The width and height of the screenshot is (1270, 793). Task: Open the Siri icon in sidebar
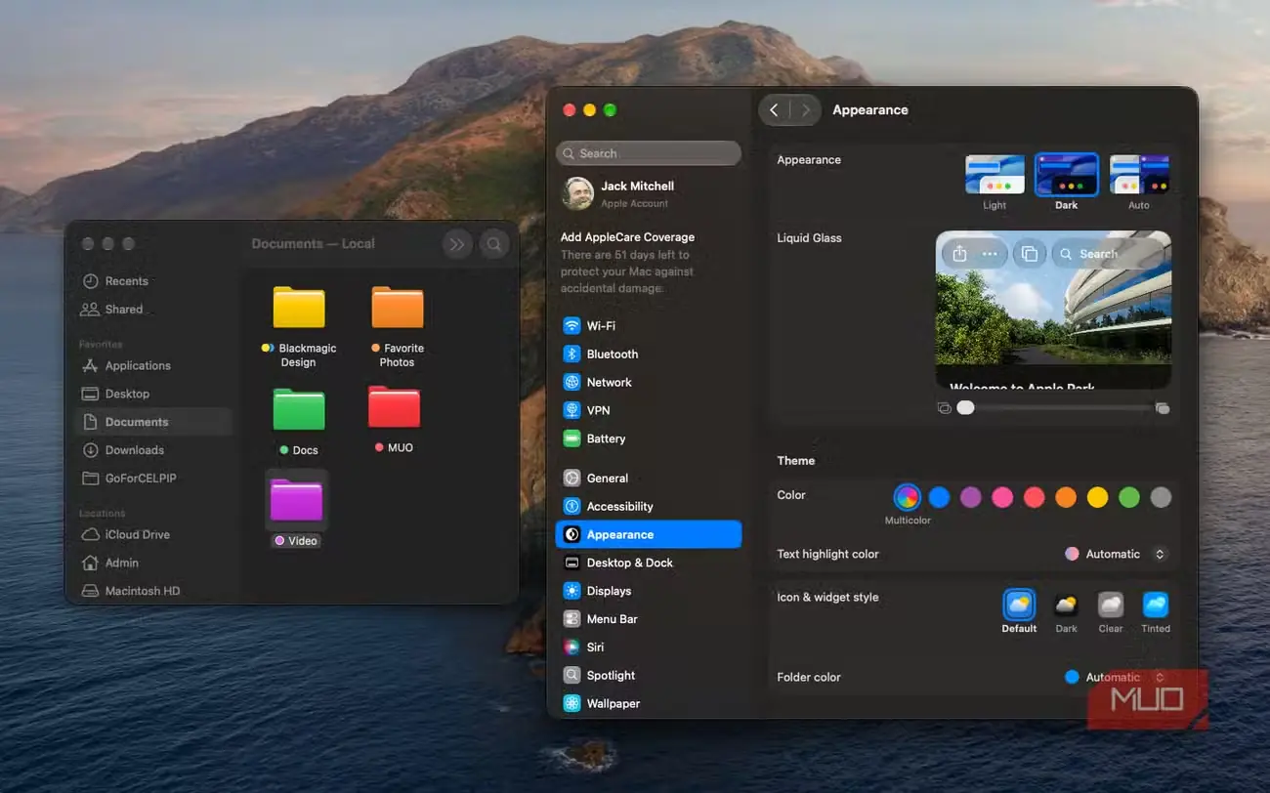[571, 647]
